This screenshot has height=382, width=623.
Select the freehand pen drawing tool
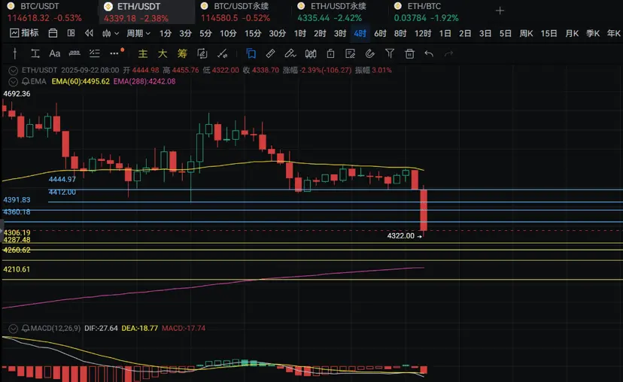click(x=290, y=53)
